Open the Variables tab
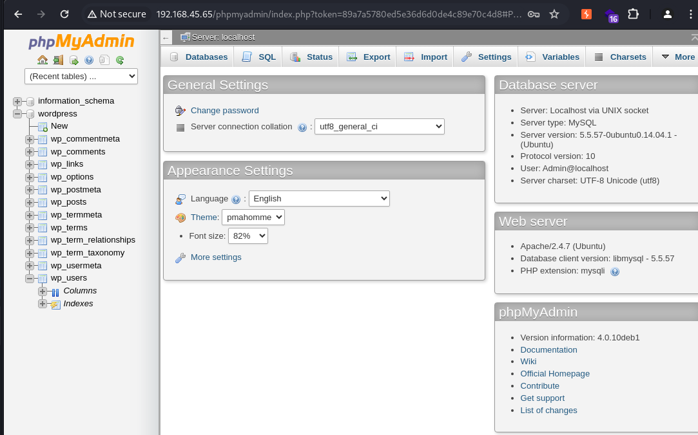The image size is (698, 435). pyautogui.click(x=552, y=57)
